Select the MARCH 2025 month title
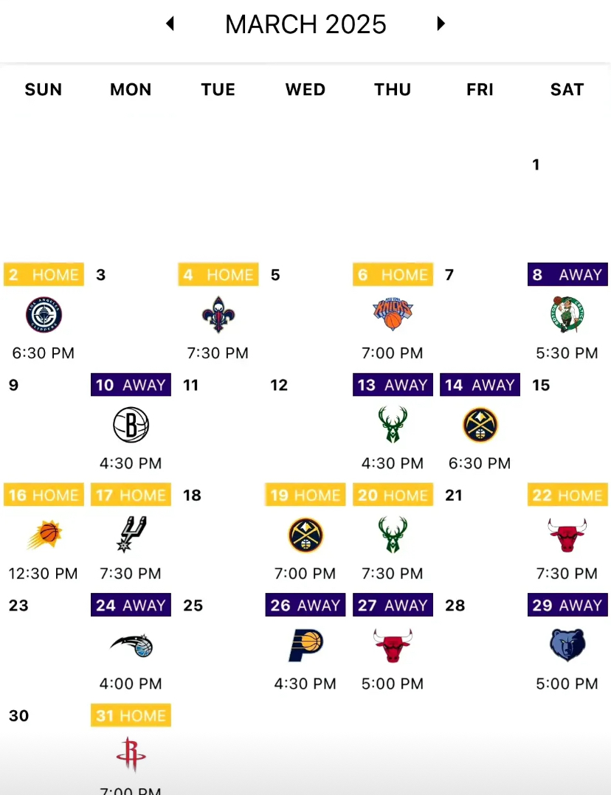The height and width of the screenshot is (795, 611). 305,24
